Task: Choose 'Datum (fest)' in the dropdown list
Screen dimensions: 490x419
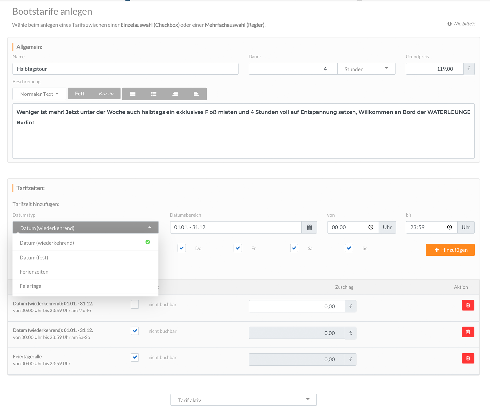Action: tap(34, 257)
